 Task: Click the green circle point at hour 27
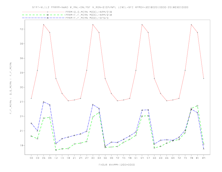(87, 141)
